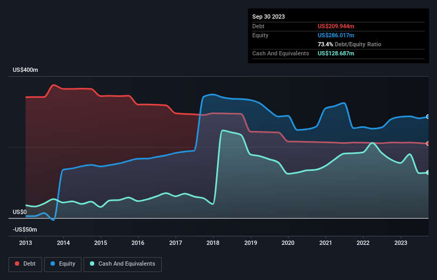Click the Debt row label in tooltip
Screen dimensions: 437x280
coord(258,26)
